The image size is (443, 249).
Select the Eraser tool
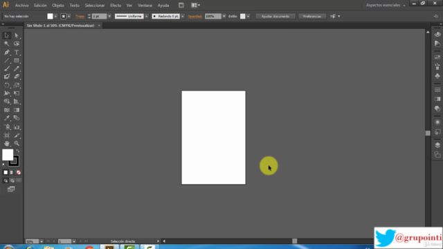pos(17,77)
